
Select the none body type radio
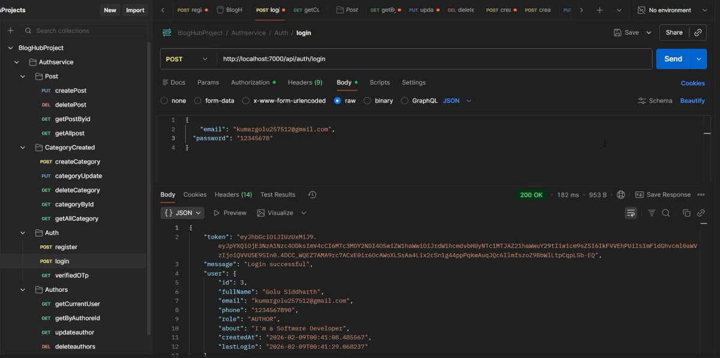pos(165,101)
